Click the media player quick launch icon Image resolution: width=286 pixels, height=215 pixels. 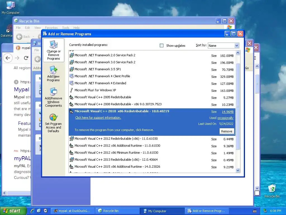[x=46, y=211]
